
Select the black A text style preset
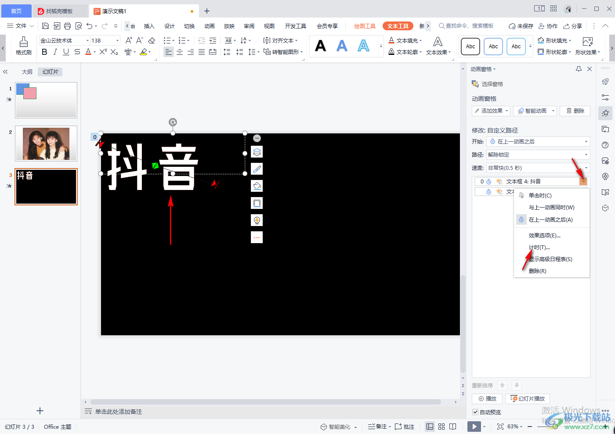click(x=321, y=46)
